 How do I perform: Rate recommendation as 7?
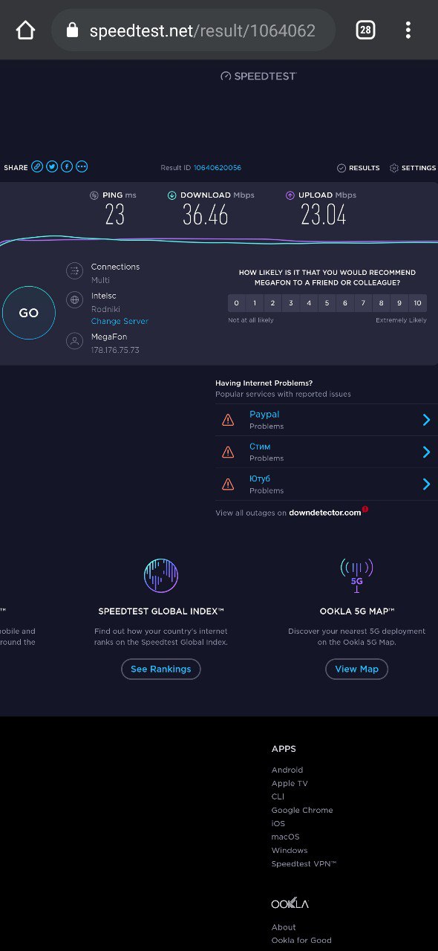coord(363,303)
